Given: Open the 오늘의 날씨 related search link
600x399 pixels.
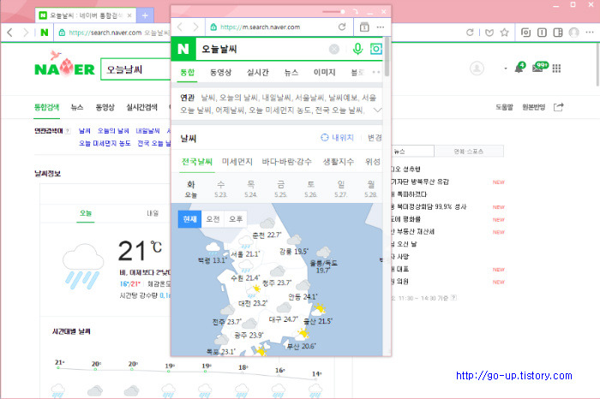Looking at the screenshot, I should pos(113,131).
